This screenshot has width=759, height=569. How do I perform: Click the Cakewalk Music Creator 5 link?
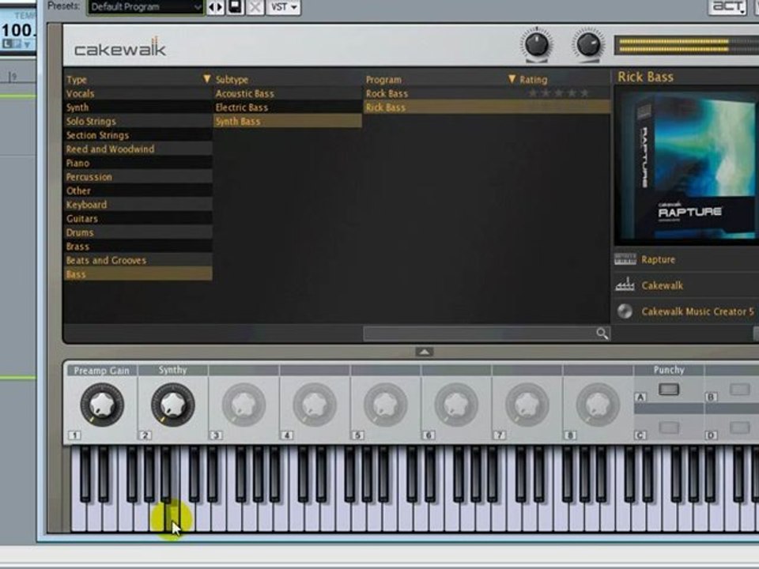tap(697, 311)
